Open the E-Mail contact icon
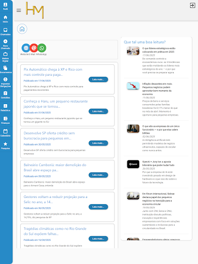198x264 pixels. coord(34,48)
